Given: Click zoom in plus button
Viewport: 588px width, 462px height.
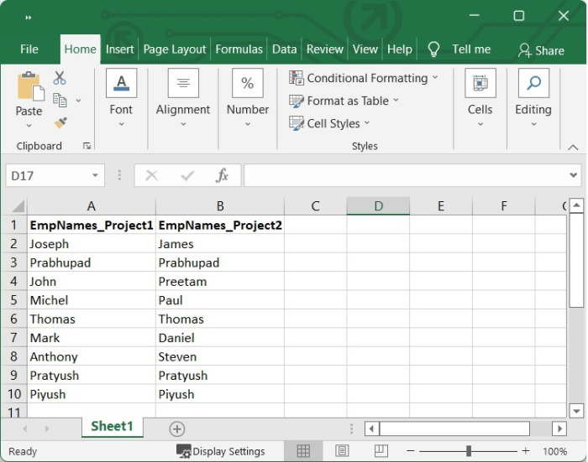Looking at the screenshot, I should pos(525,451).
